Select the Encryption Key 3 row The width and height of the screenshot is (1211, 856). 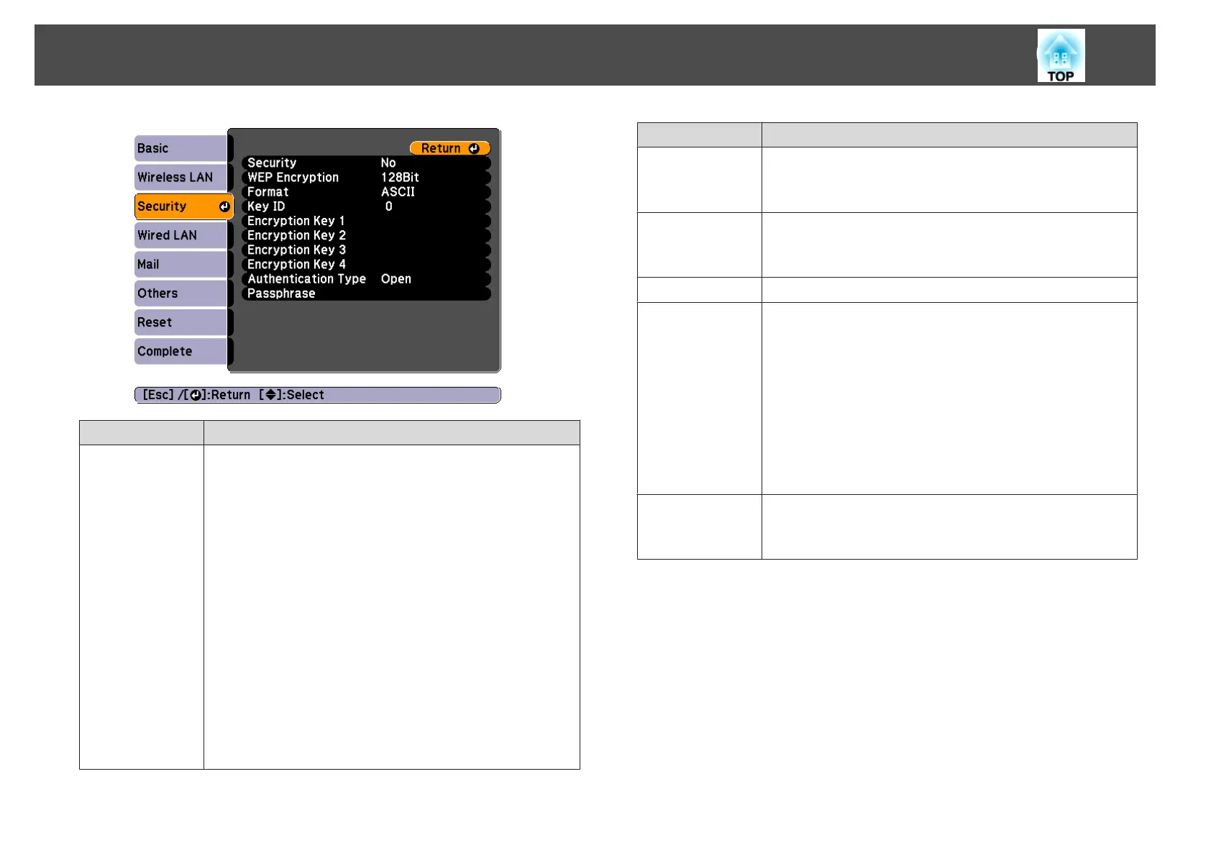366,250
